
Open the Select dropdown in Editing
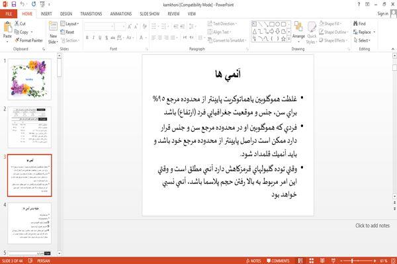[362, 40]
